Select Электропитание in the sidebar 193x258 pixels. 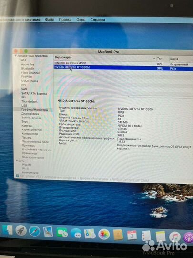point(33,157)
